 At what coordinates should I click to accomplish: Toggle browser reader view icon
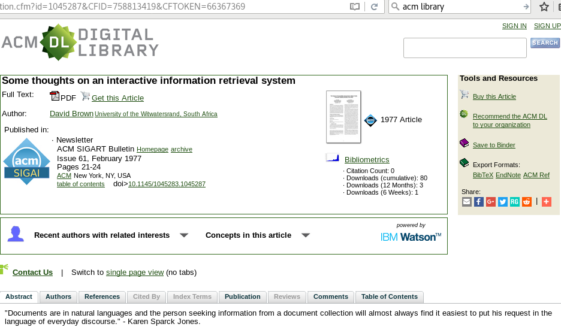click(355, 7)
